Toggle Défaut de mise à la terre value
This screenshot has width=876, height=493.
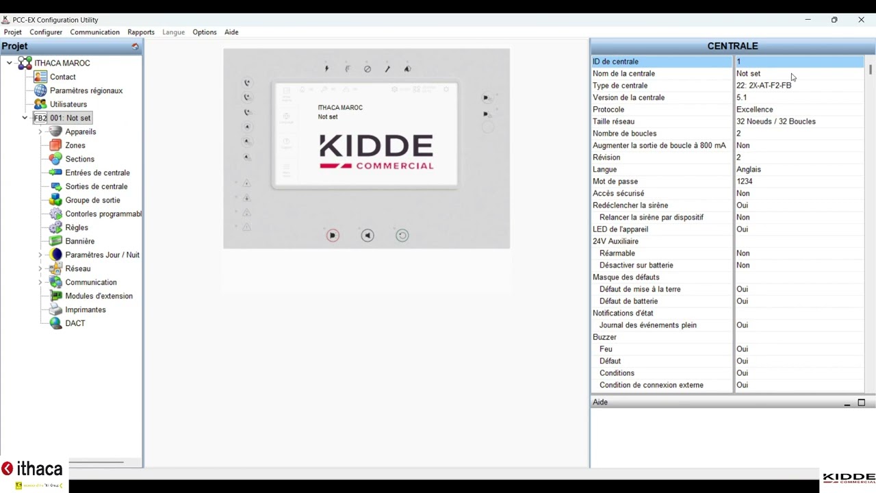[799, 289]
